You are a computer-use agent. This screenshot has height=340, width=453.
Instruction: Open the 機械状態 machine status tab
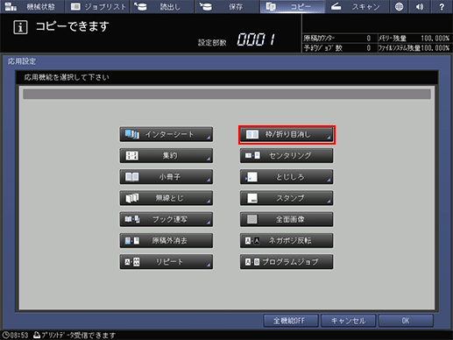(32, 6)
